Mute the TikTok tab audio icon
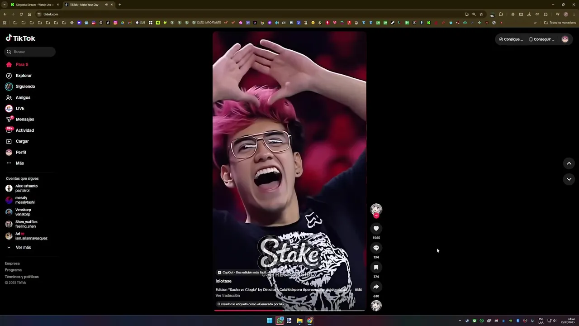The width and height of the screenshot is (579, 326). pos(106,5)
